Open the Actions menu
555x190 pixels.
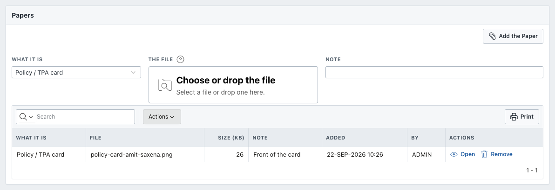[162, 117]
